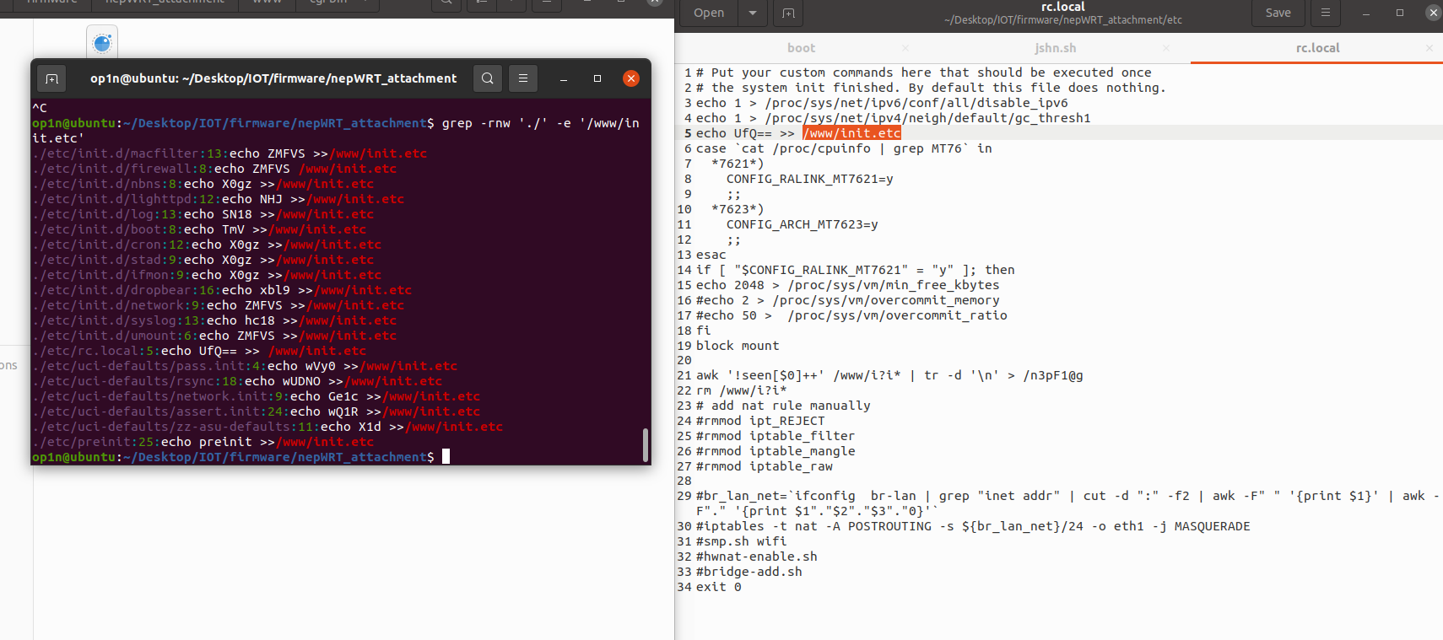Open the terminal hamburger menu
Screen dimensions: 1443x640
click(x=523, y=78)
